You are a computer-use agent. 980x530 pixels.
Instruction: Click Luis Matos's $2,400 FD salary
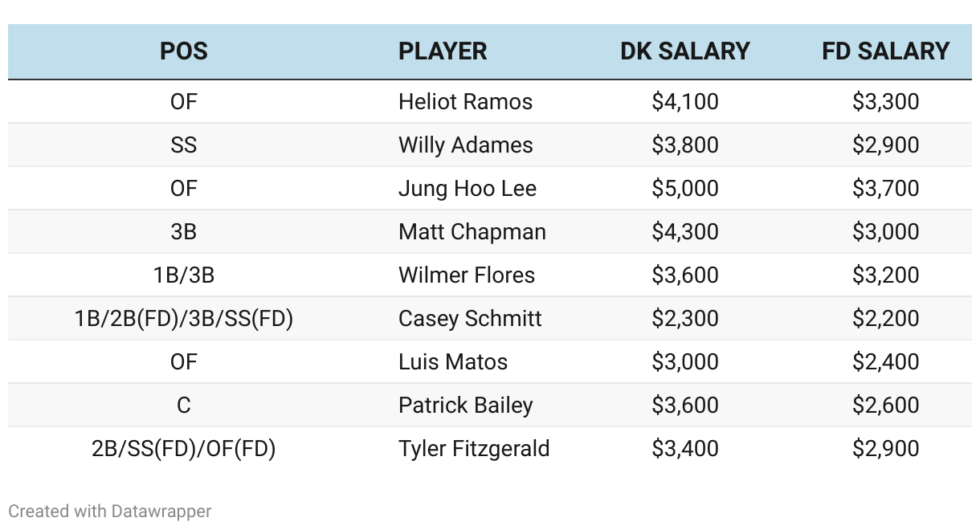click(x=885, y=362)
